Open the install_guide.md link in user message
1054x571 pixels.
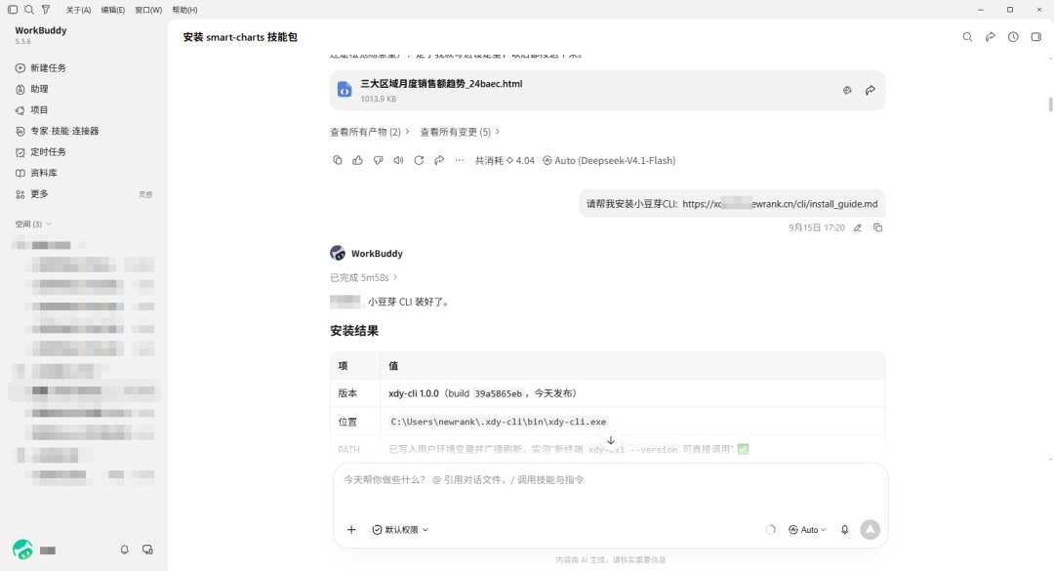pos(780,204)
